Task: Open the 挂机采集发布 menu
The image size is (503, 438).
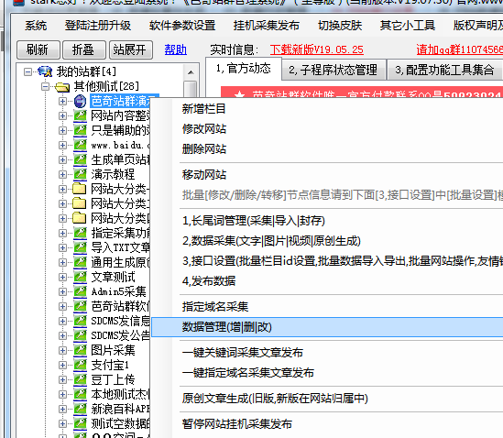Action: coord(267,26)
